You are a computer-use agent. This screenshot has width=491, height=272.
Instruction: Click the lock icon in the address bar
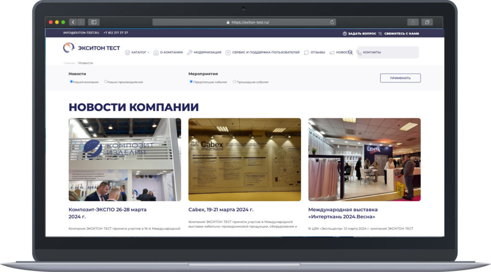pos(228,22)
